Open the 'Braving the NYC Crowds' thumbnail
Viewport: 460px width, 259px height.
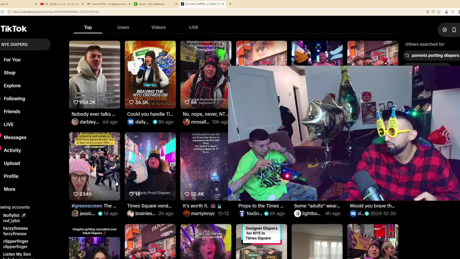(x=150, y=74)
